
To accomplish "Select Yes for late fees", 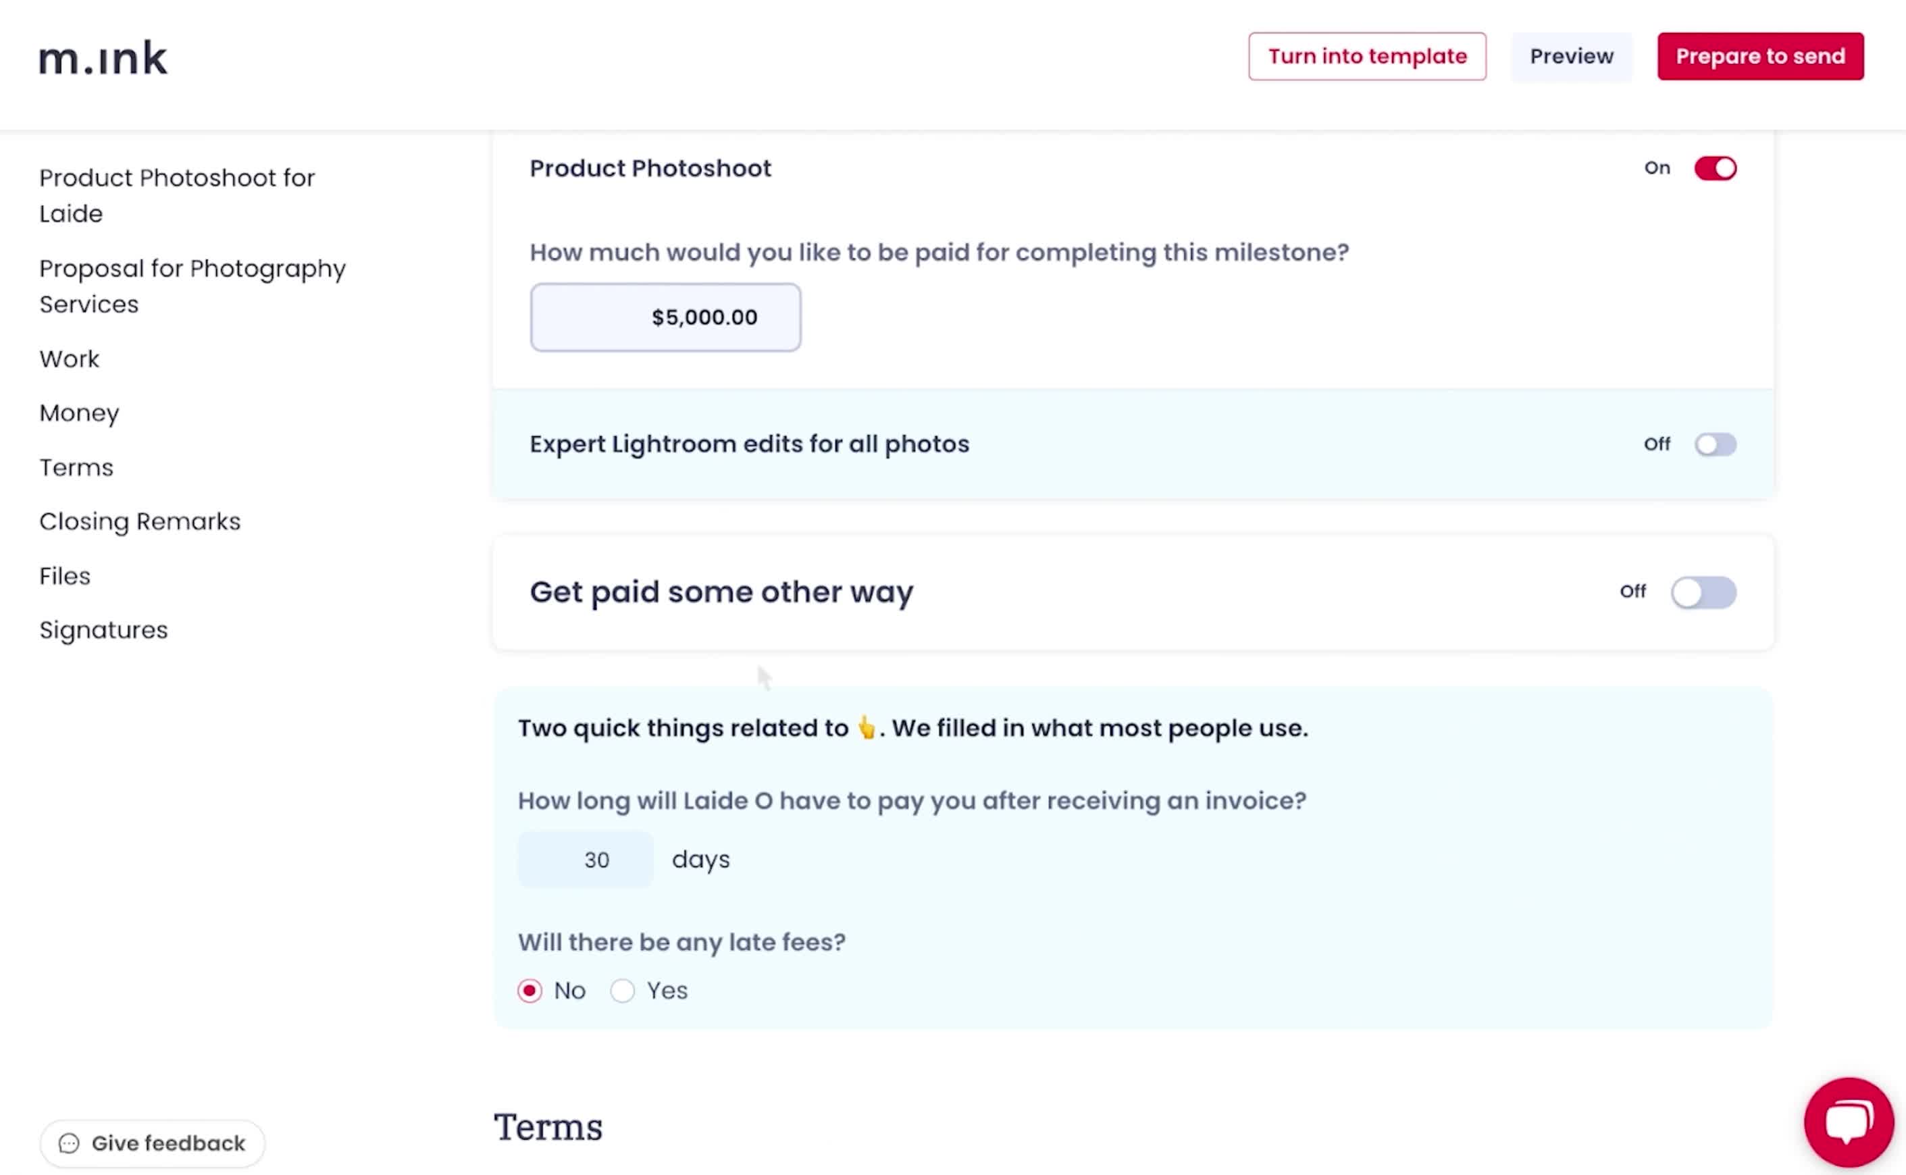I will click(x=622, y=991).
